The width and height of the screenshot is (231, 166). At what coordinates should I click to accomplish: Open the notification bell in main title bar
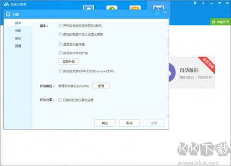tap(195, 3)
